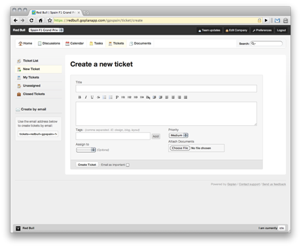
Task: Open Team updates in top bar
Action: coord(209,30)
